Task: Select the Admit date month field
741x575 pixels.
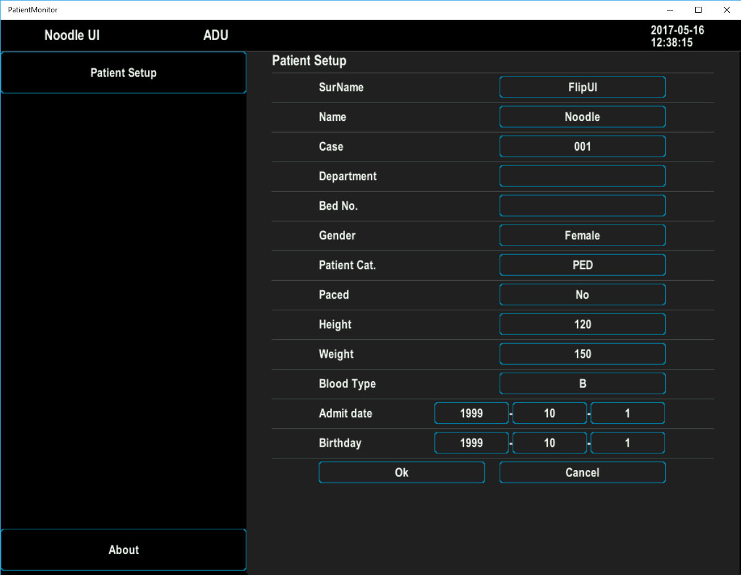Action: [x=550, y=413]
